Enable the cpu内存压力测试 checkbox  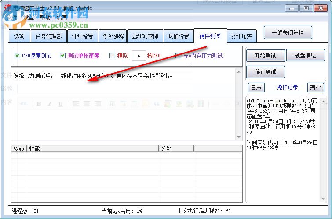point(178,56)
